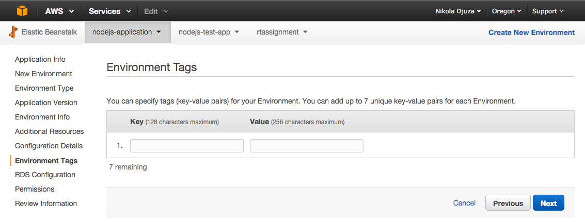The image size is (585, 222).
Task: Click the Key column header
Action: click(x=174, y=122)
